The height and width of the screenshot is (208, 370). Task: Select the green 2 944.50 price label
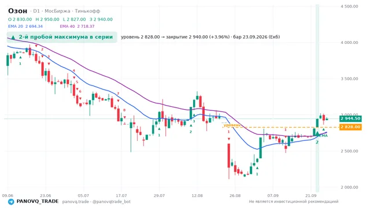click(x=350, y=118)
